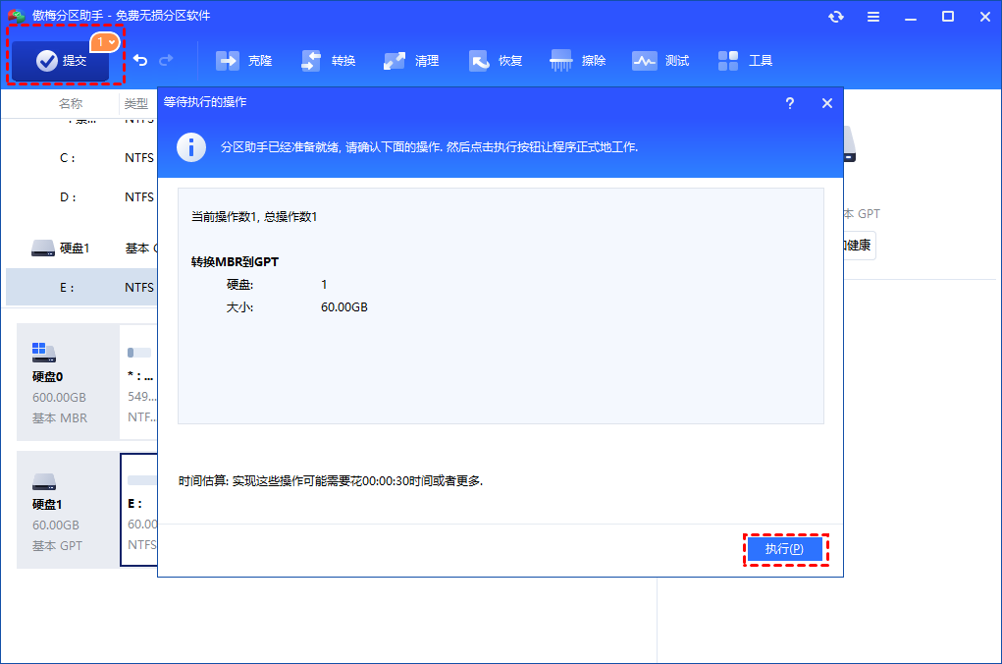1002x664 pixels.
Task: Start the 测试 (Test) tool
Action: [661, 60]
